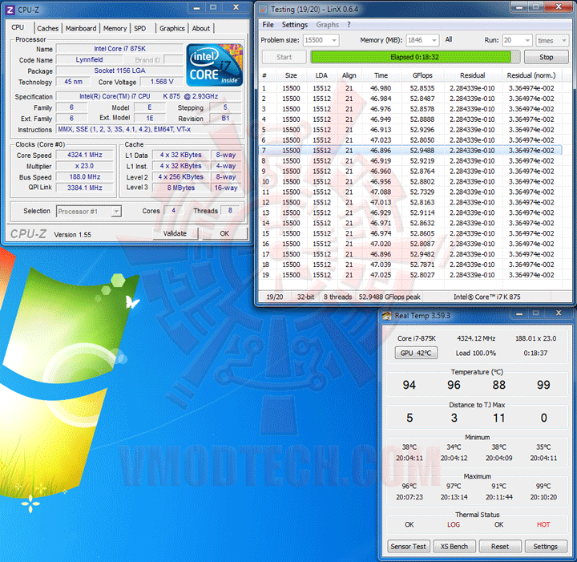Image resolution: width=577 pixels, height=562 pixels.
Task: Click the All memory link in LinX
Action: click(449, 39)
